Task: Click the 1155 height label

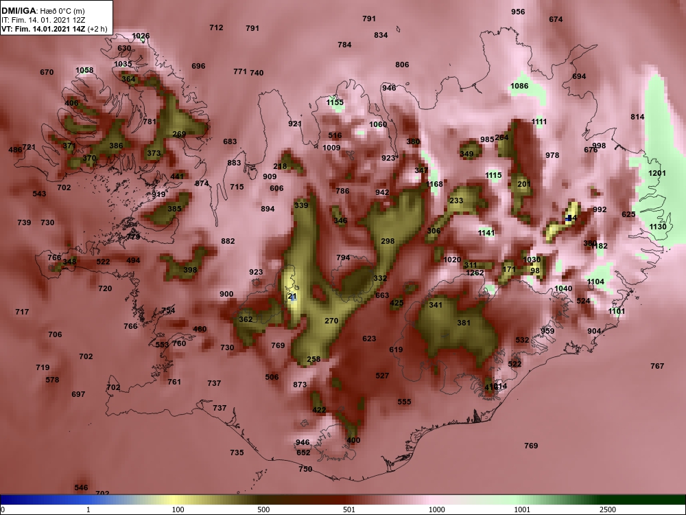Action: [x=335, y=102]
